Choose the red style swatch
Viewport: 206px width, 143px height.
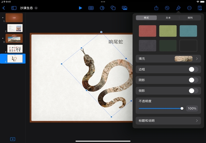(147, 31)
